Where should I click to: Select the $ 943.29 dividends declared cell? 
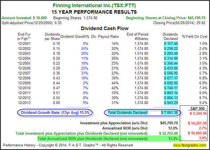coord(171,103)
